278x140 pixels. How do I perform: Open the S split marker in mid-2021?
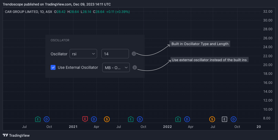107,119
